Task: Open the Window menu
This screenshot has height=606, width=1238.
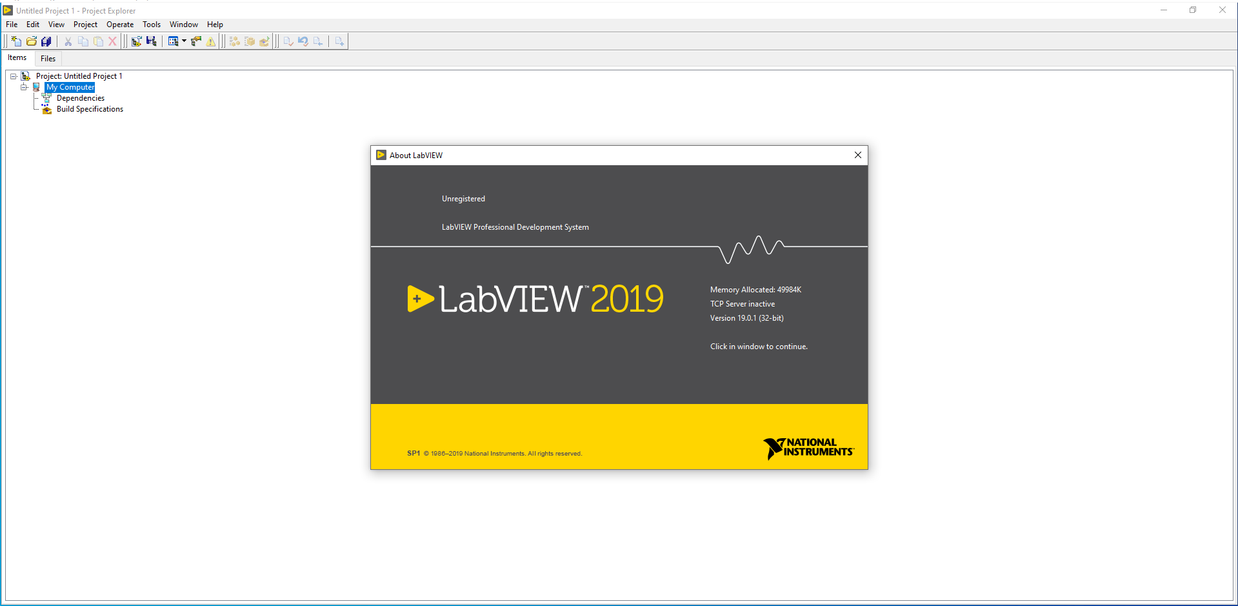Action: [184, 25]
